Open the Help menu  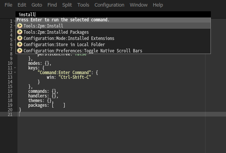(158, 5)
